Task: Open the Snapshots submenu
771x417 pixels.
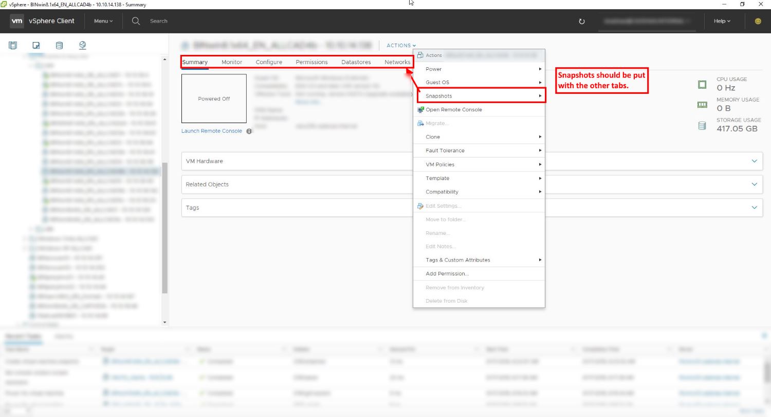Action: [439, 95]
